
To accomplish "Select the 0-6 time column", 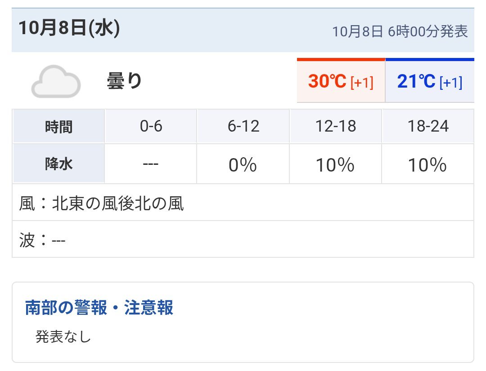I will [151, 127].
